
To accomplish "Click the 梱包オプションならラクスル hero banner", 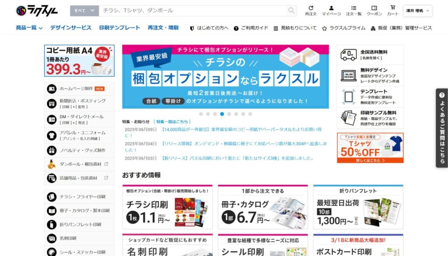I will pos(225,76).
